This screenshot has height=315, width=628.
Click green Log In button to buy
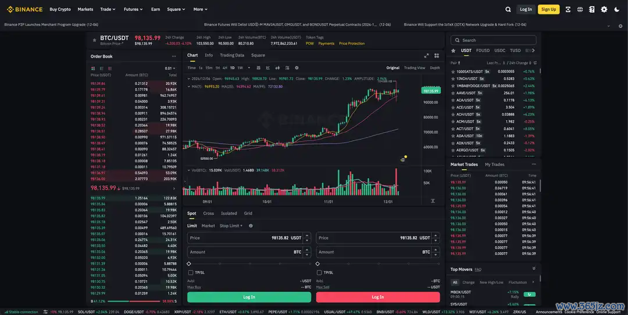249,297
